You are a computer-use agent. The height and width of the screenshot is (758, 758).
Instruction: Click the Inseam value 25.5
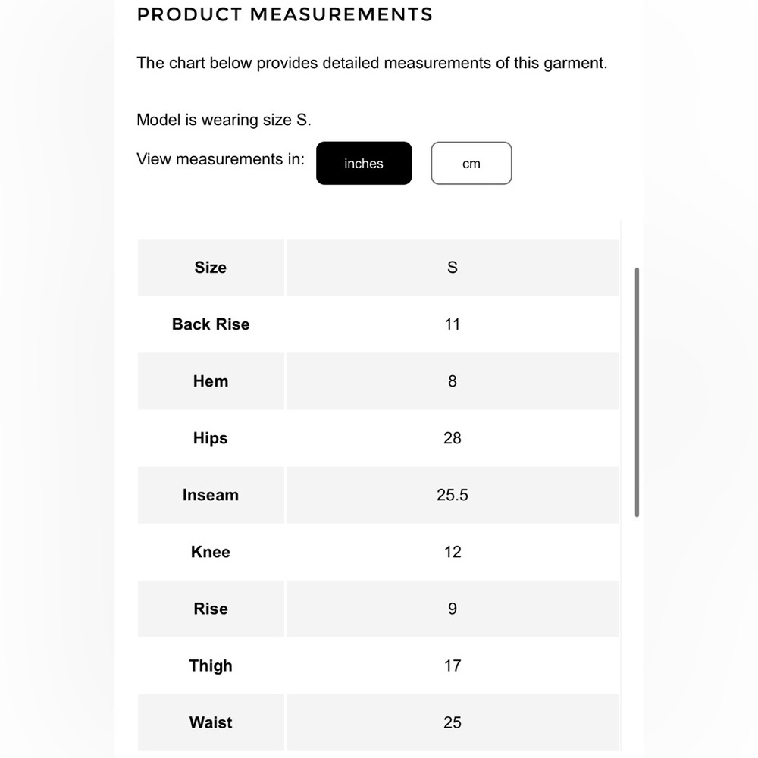453,495
